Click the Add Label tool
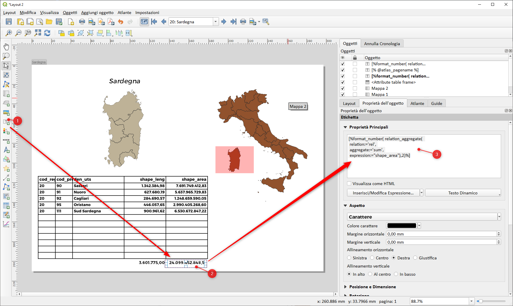Screen dimensions: 513x306 pos(6,122)
